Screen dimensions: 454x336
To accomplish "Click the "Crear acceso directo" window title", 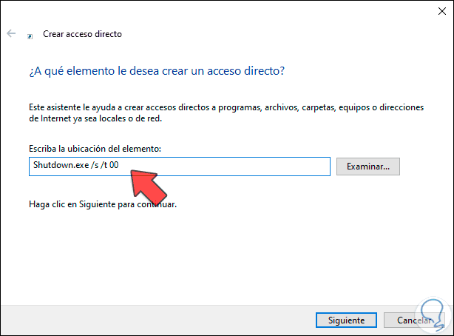I will 82,34.
